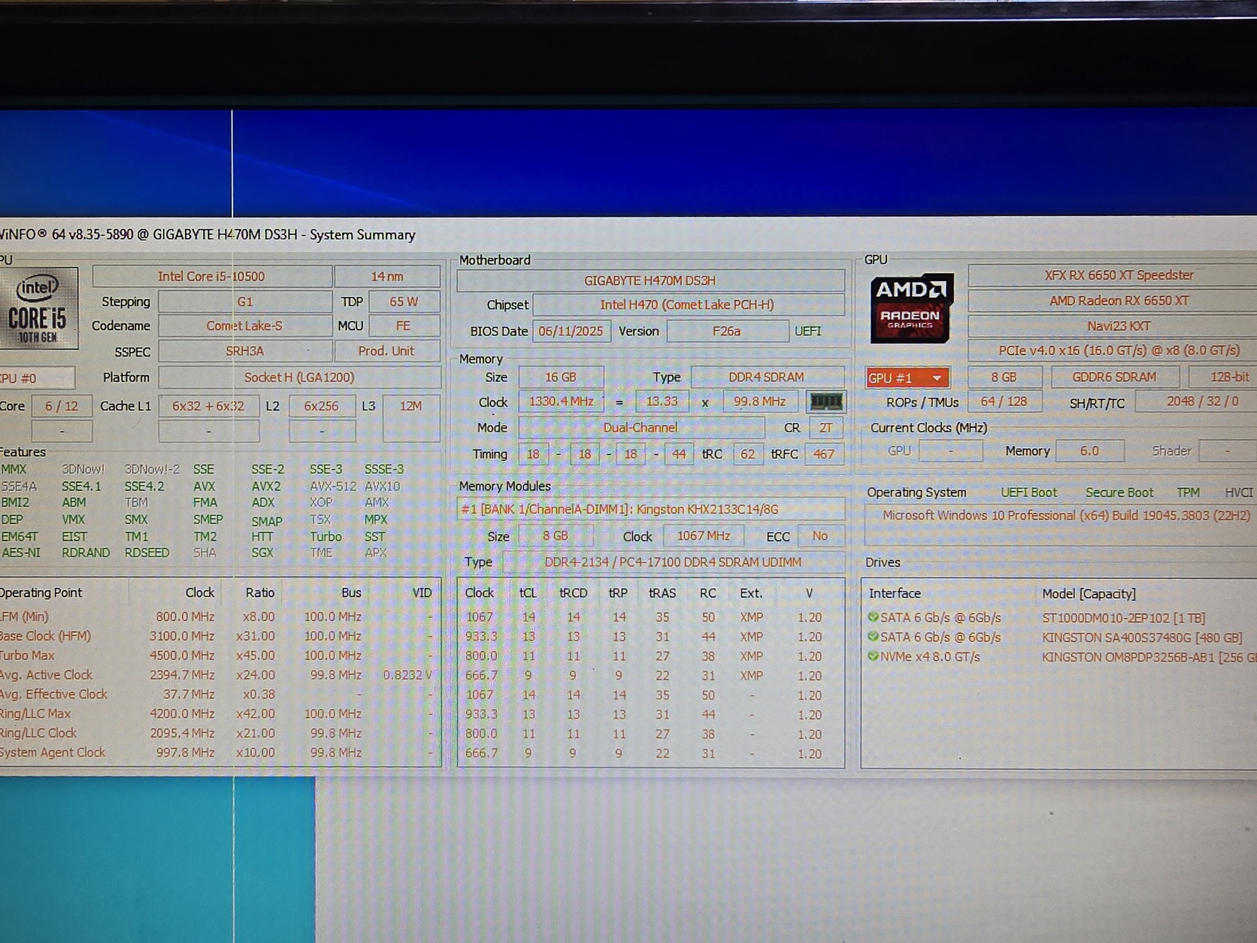The image size is (1257, 943).
Task: Click the green status icon for KINGSTON SA400S37480G
Action: pyautogui.click(x=873, y=637)
